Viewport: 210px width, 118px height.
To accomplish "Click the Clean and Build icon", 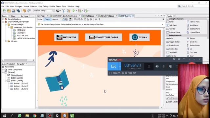I will (x=69, y=11).
